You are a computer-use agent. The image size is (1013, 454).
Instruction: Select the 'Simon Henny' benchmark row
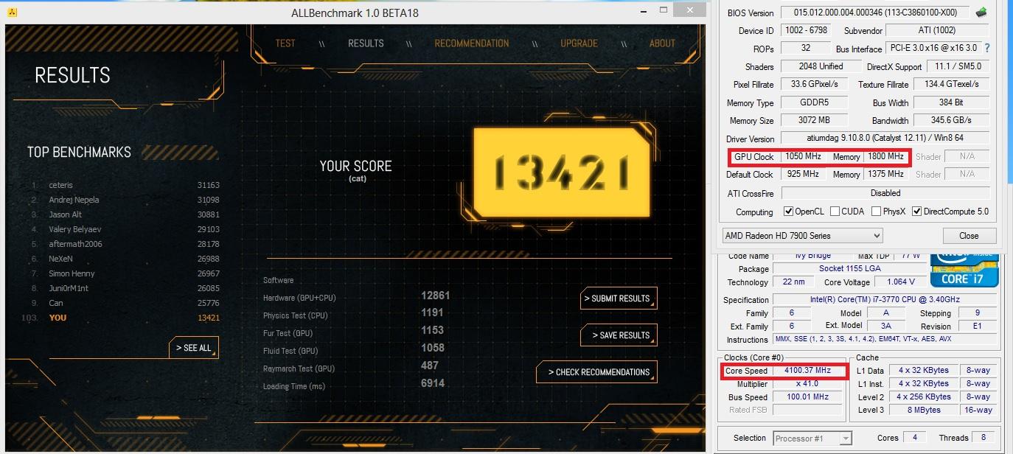[125, 273]
